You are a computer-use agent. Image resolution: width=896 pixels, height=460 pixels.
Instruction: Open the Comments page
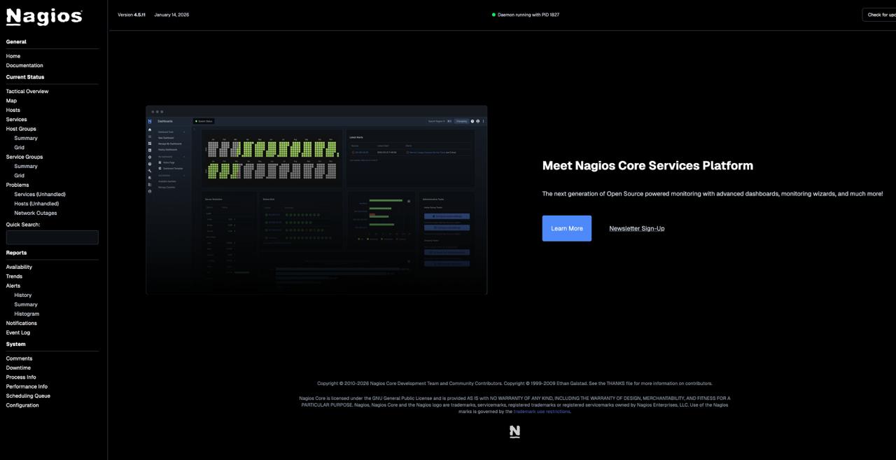coord(20,358)
